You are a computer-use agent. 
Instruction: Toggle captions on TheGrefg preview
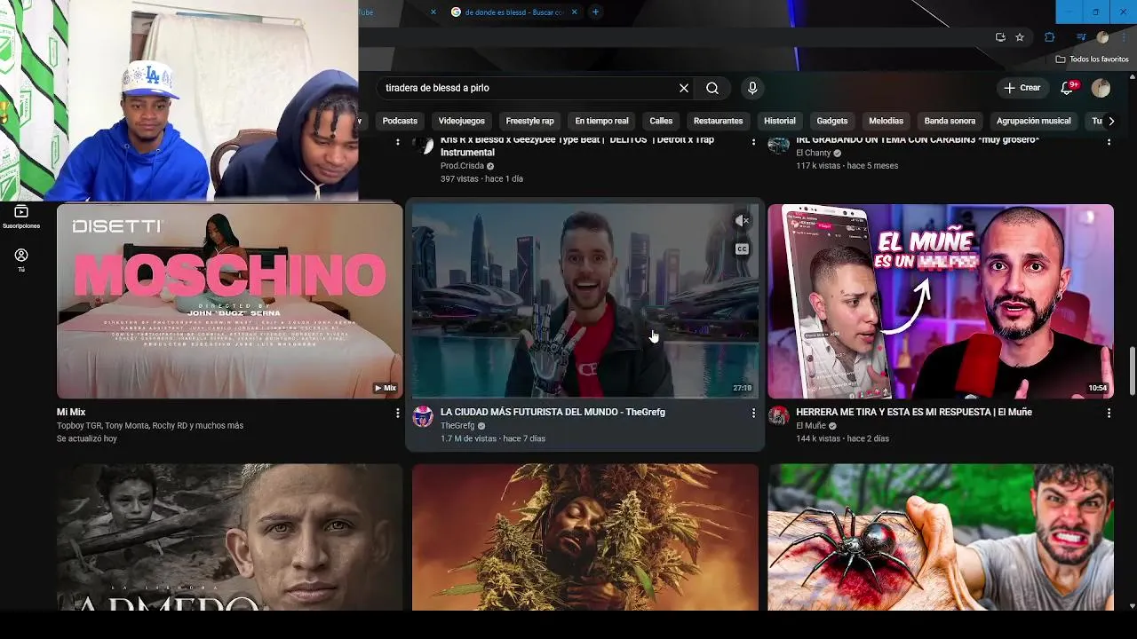click(x=742, y=249)
